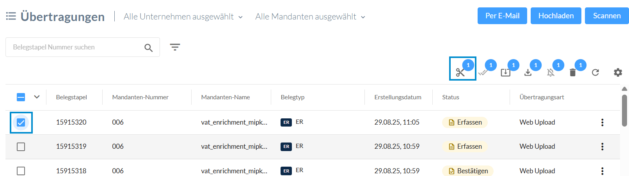Click the muted bell notification icon

coord(551,72)
